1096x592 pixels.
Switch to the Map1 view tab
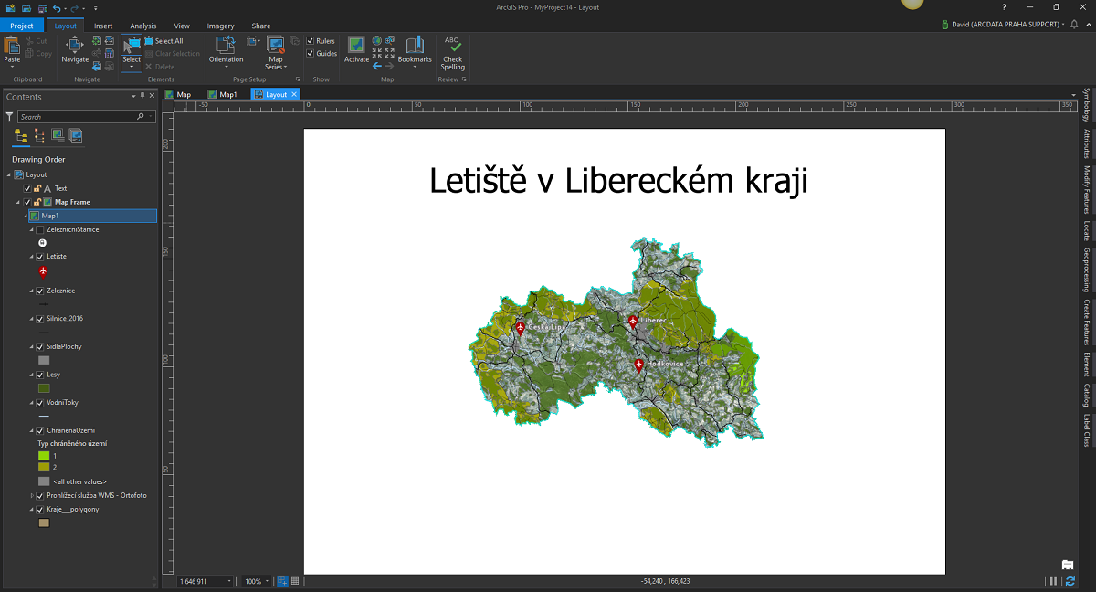222,94
